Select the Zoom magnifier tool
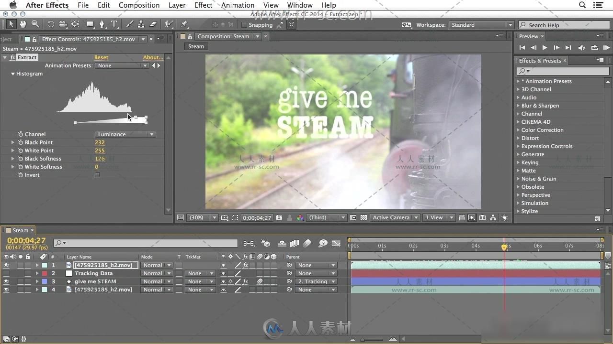 click(x=35, y=24)
